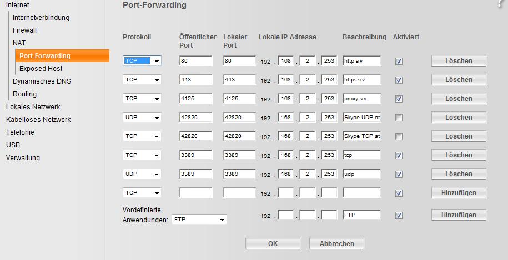Open Telefonie section
This screenshot has height=260, width=508.
[20, 132]
